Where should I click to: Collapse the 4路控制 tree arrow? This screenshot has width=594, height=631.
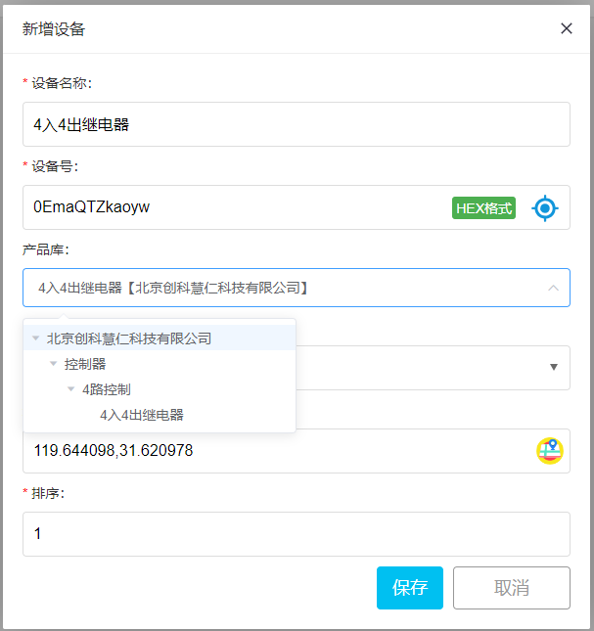pyautogui.click(x=70, y=388)
